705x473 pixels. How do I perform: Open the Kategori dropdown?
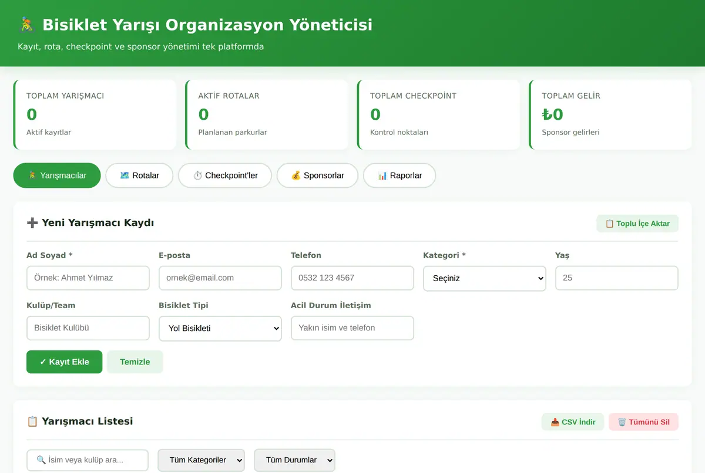point(485,278)
